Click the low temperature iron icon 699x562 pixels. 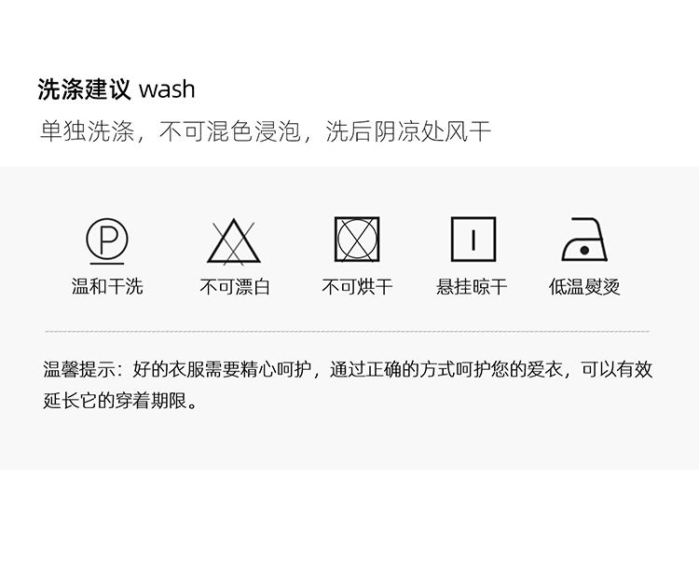584,240
